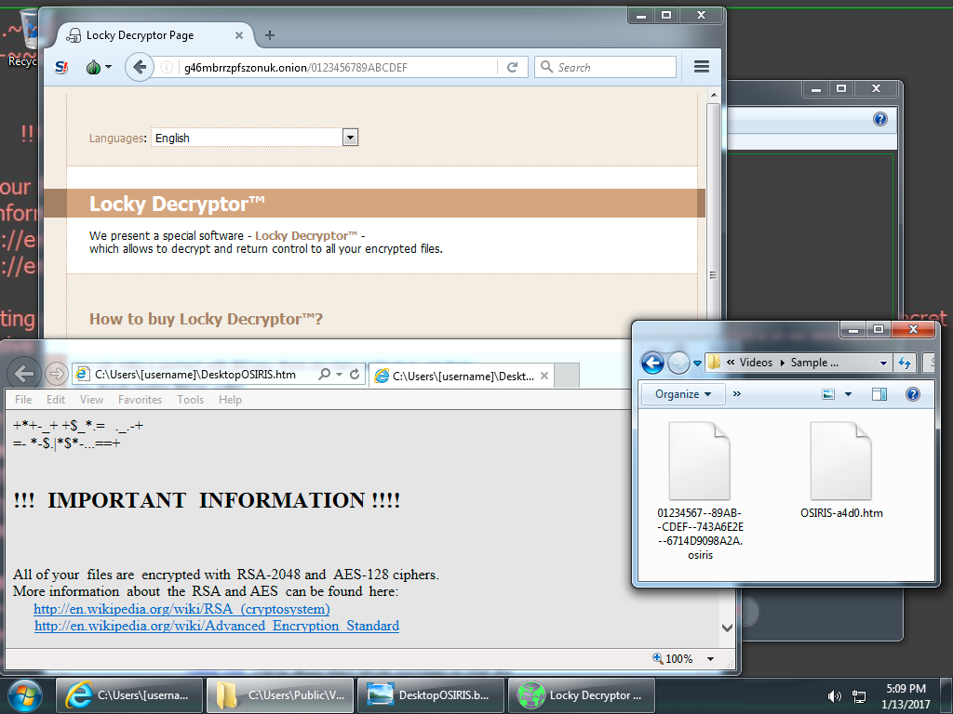Open the Favorites menu in Internet Explorer
This screenshot has width=953, height=714.
pos(140,400)
